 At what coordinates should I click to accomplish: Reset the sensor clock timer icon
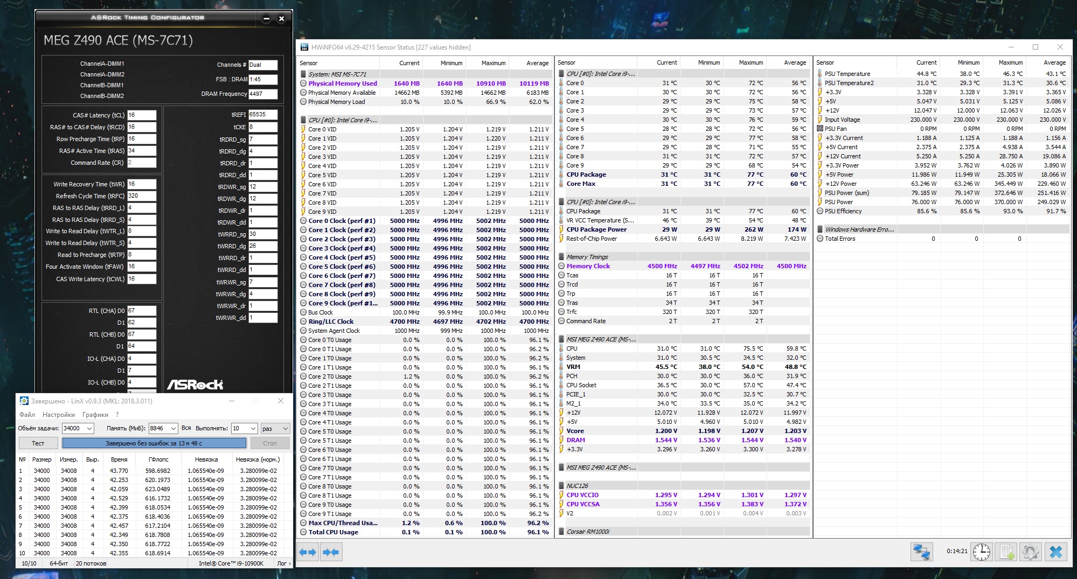tap(982, 552)
